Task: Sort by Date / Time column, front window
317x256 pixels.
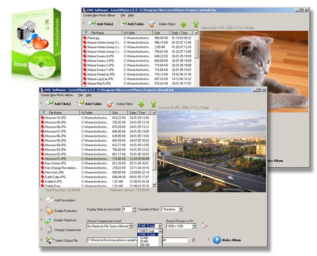Action: [139, 112]
